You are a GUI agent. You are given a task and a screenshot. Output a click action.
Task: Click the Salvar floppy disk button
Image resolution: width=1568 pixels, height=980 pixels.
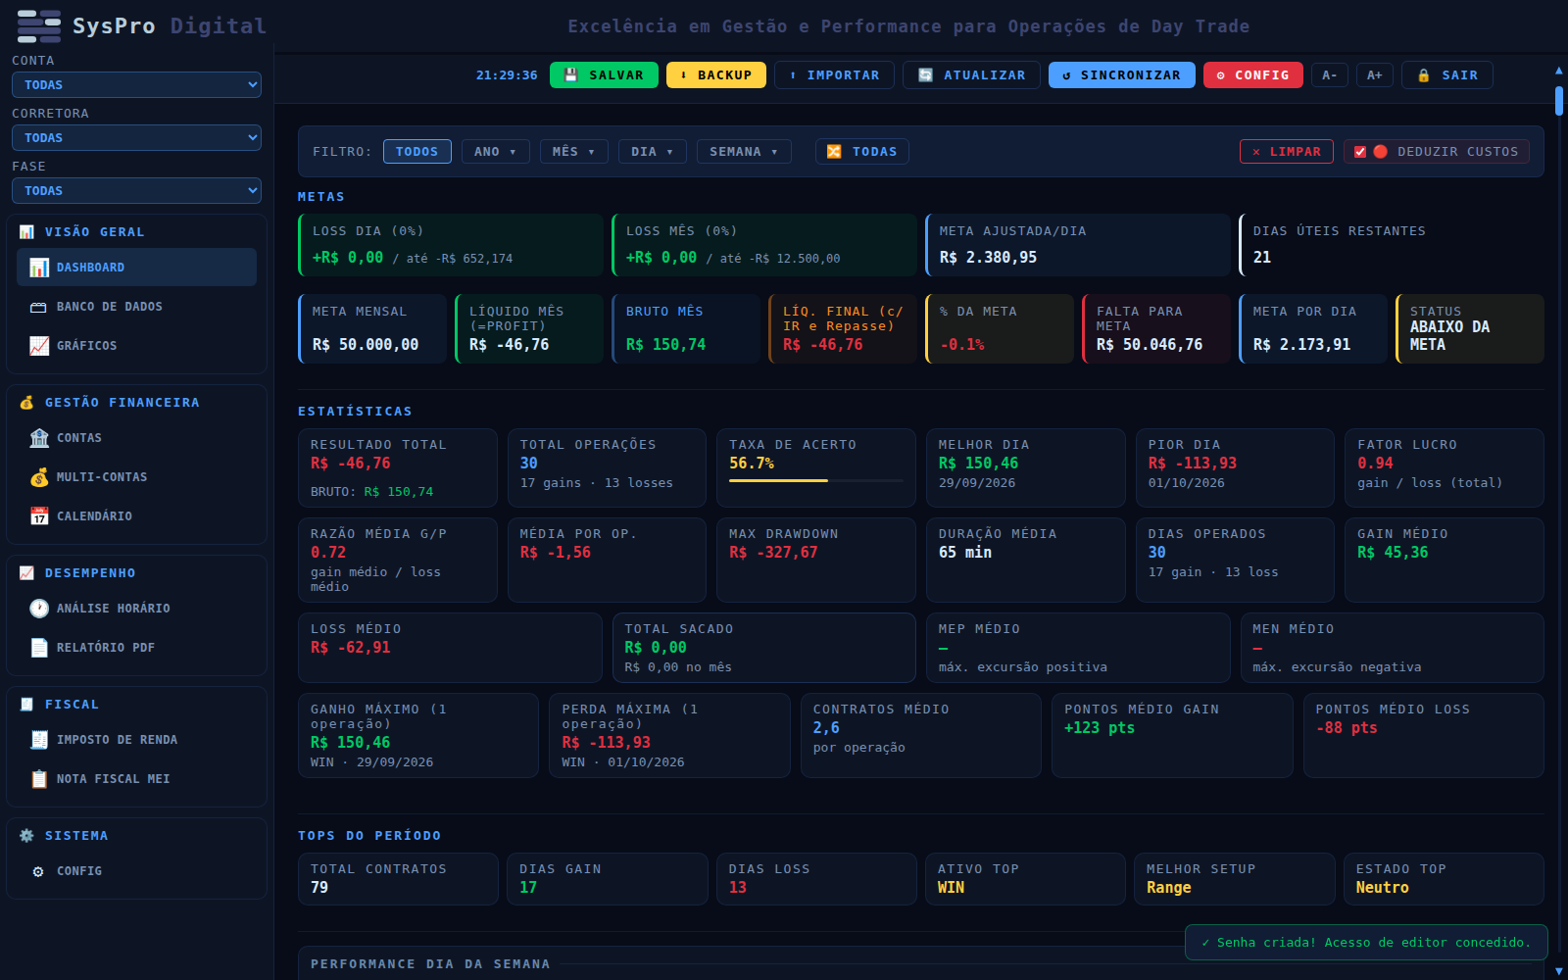(604, 75)
